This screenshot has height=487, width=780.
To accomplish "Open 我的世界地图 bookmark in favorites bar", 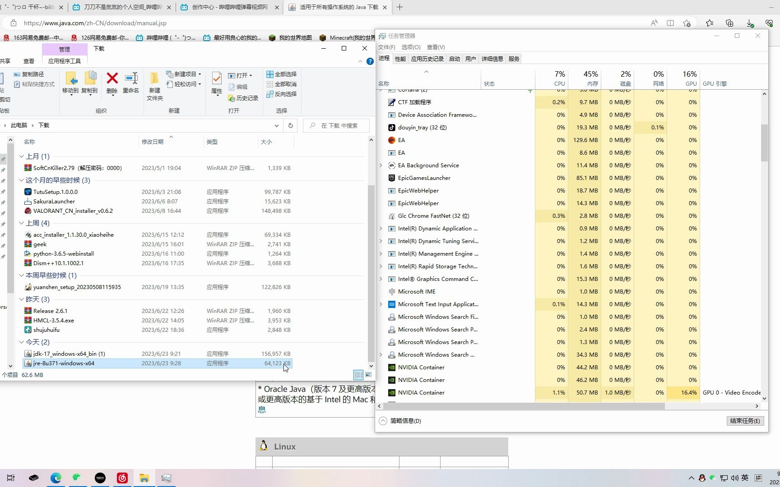I will [x=290, y=38].
